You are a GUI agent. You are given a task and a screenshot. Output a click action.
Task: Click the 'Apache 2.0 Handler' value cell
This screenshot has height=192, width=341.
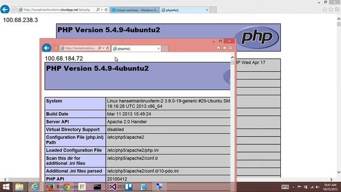[168, 122]
